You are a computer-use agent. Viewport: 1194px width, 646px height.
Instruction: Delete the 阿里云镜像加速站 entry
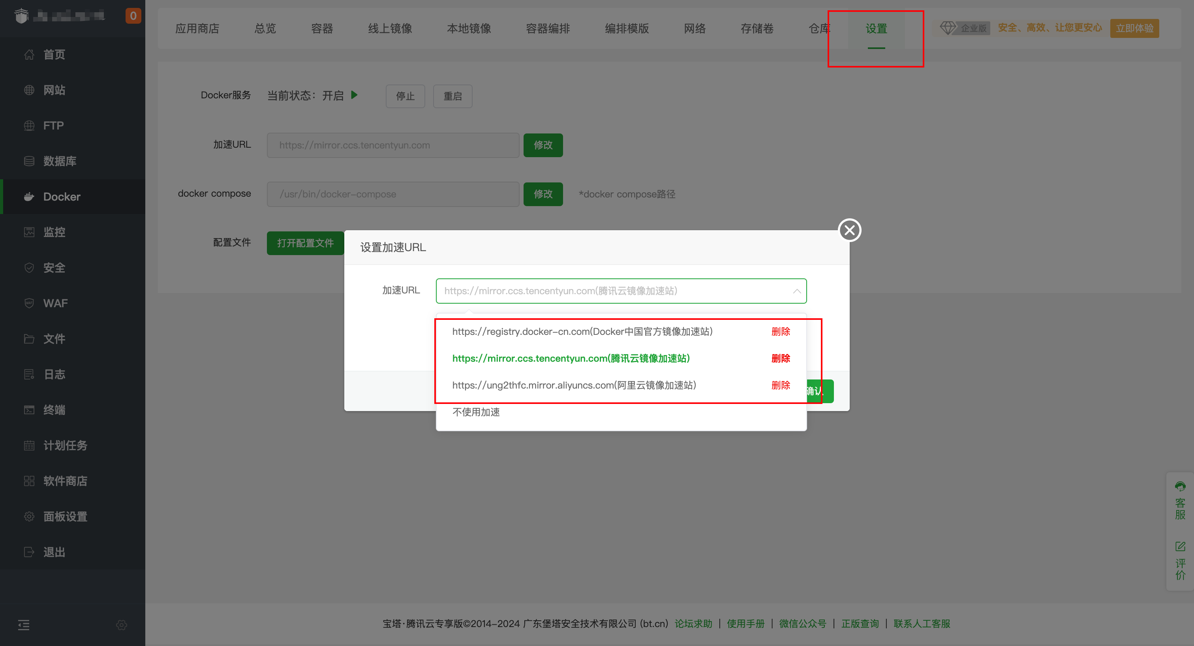point(781,385)
